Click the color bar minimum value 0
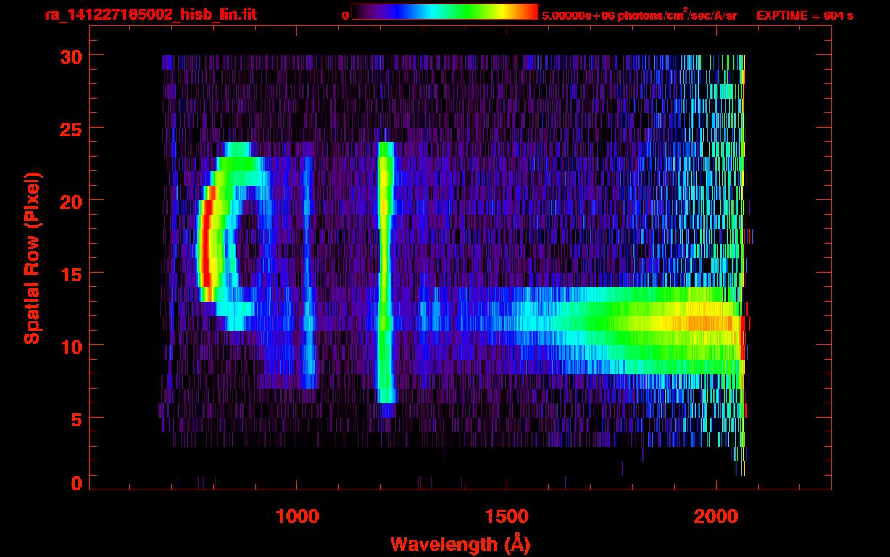The width and height of the screenshot is (890, 557). point(345,15)
